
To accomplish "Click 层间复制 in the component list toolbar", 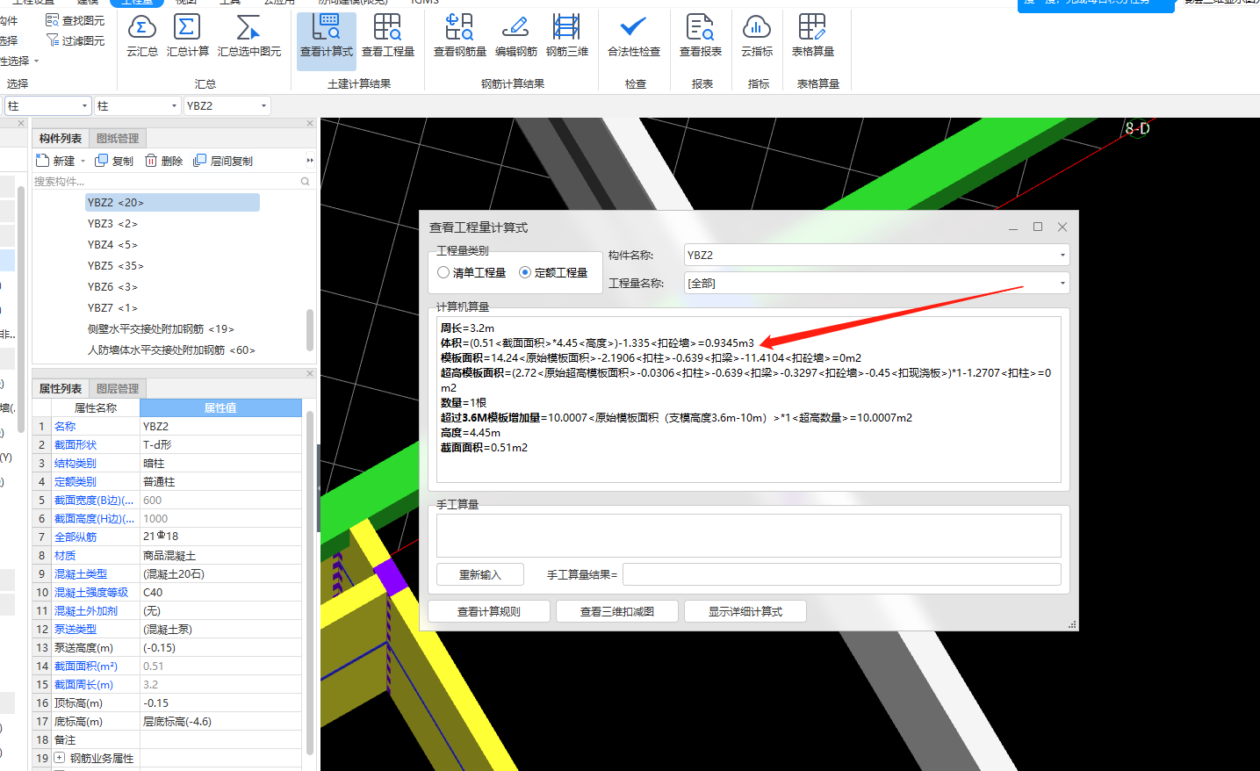I will (223, 161).
